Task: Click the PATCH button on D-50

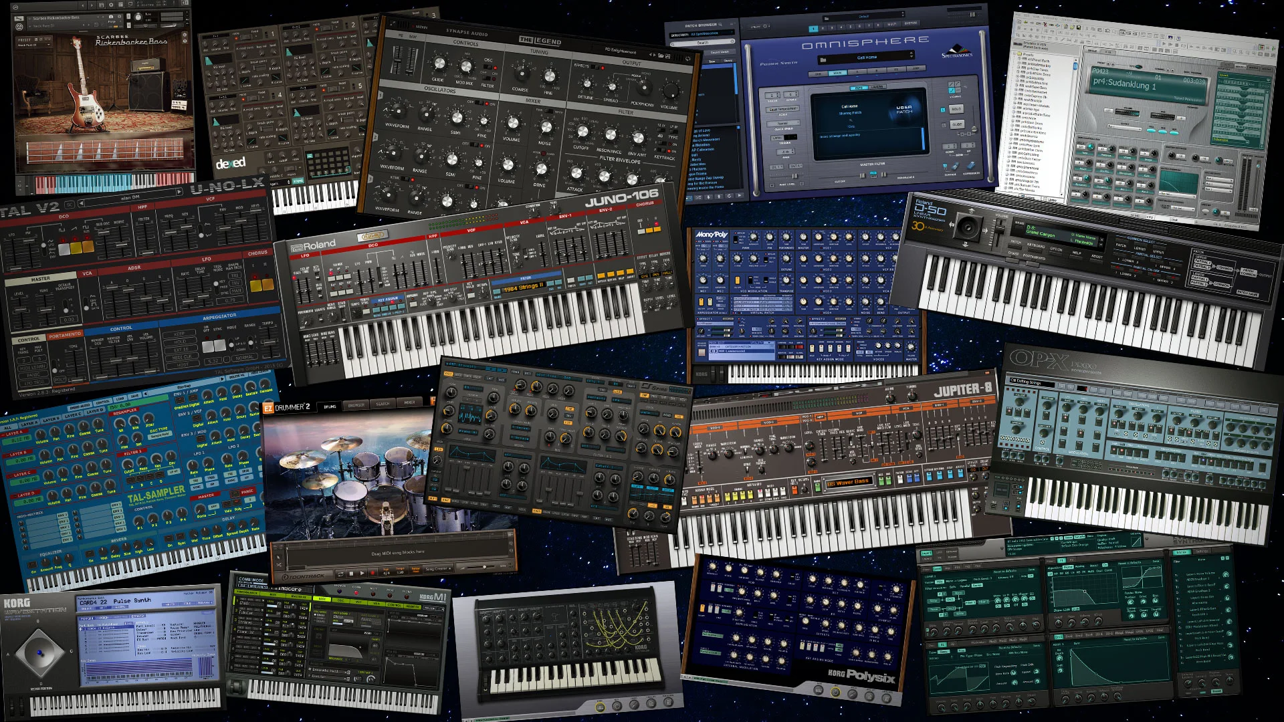Action: click(1015, 247)
